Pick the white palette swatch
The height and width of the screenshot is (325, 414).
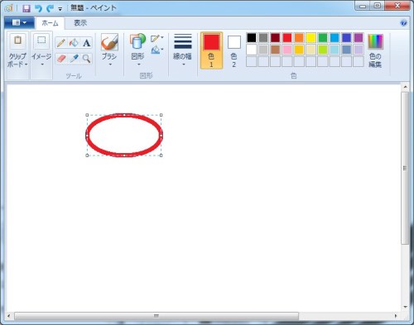(x=252, y=50)
